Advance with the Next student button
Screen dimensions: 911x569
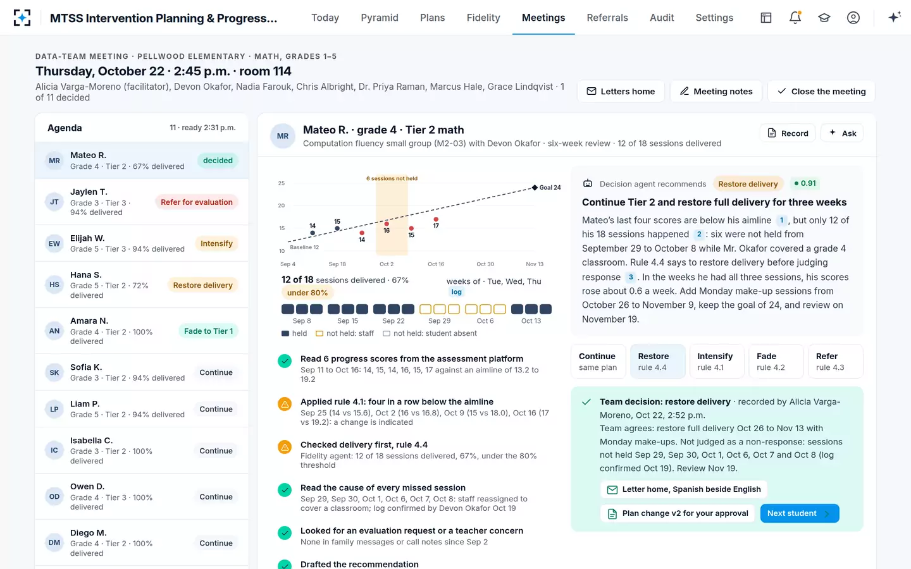(800, 513)
